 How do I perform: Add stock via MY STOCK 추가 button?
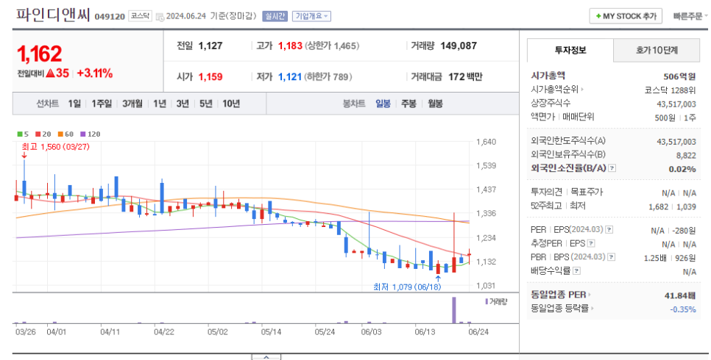pyautogui.click(x=626, y=16)
